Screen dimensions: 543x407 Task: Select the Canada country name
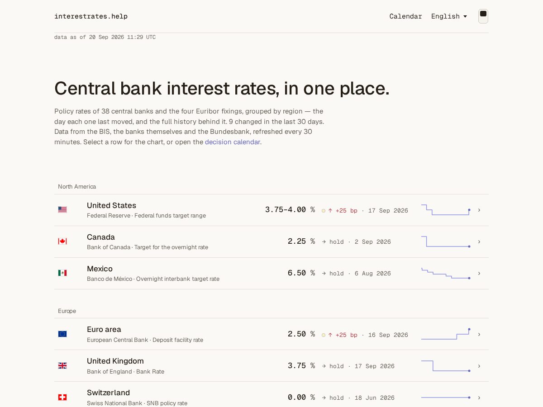coord(101,237)
